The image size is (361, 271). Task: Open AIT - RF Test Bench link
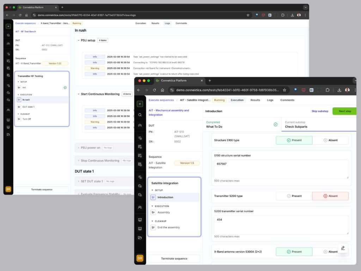coord(25,31)
